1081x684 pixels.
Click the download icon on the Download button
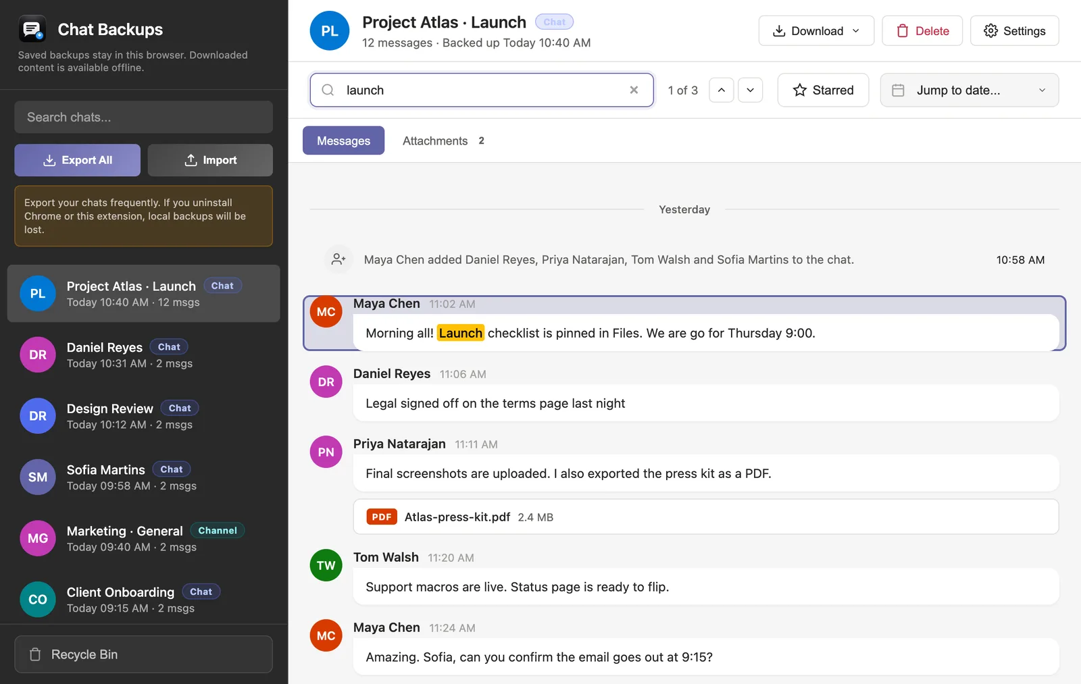pos(779,30)
